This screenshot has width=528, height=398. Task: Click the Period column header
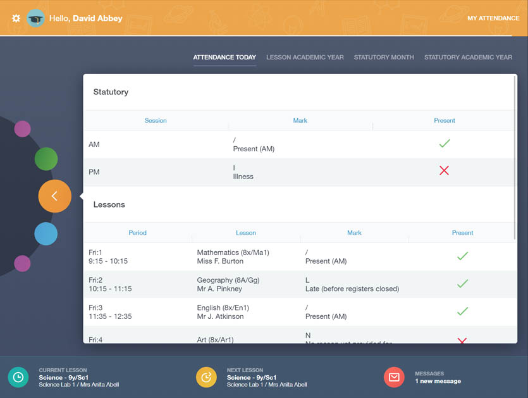(x=137, y=232)
